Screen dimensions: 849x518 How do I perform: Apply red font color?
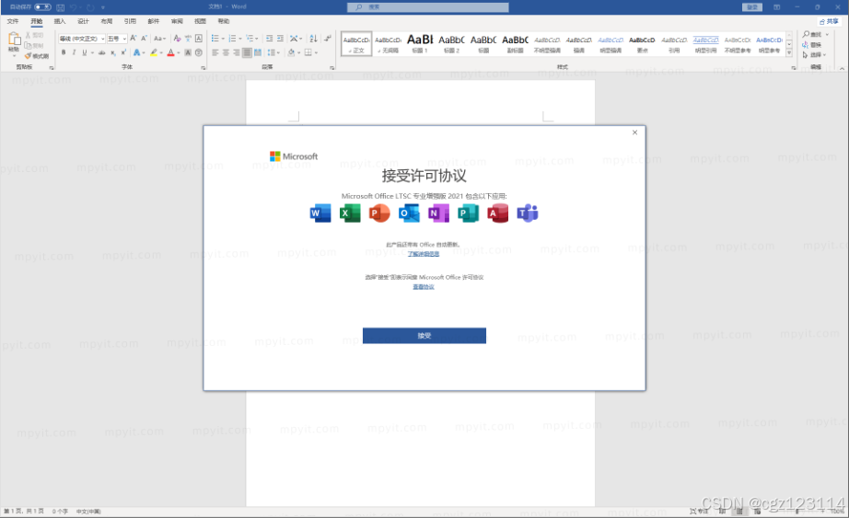pos(171,52)
